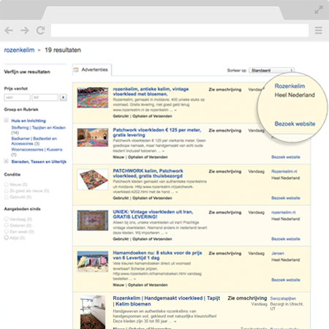The width and height of the screenshot is (329, 329).
Task: Open title 'PATCHWORK kelim, Patchwork vloerkleed'
Action: tap(148, 173)
